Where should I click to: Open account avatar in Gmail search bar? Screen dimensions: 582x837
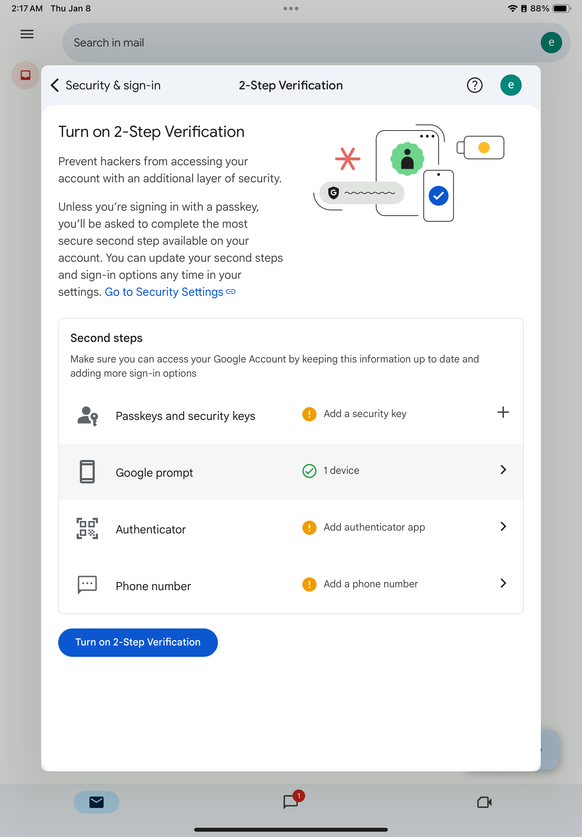coord(551,43)
